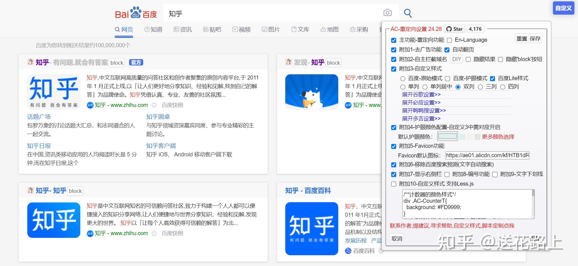The height and width of the screenshot is (266, 578).
Task: Expand 展开谷歌设置>> section
Action: 421,94
